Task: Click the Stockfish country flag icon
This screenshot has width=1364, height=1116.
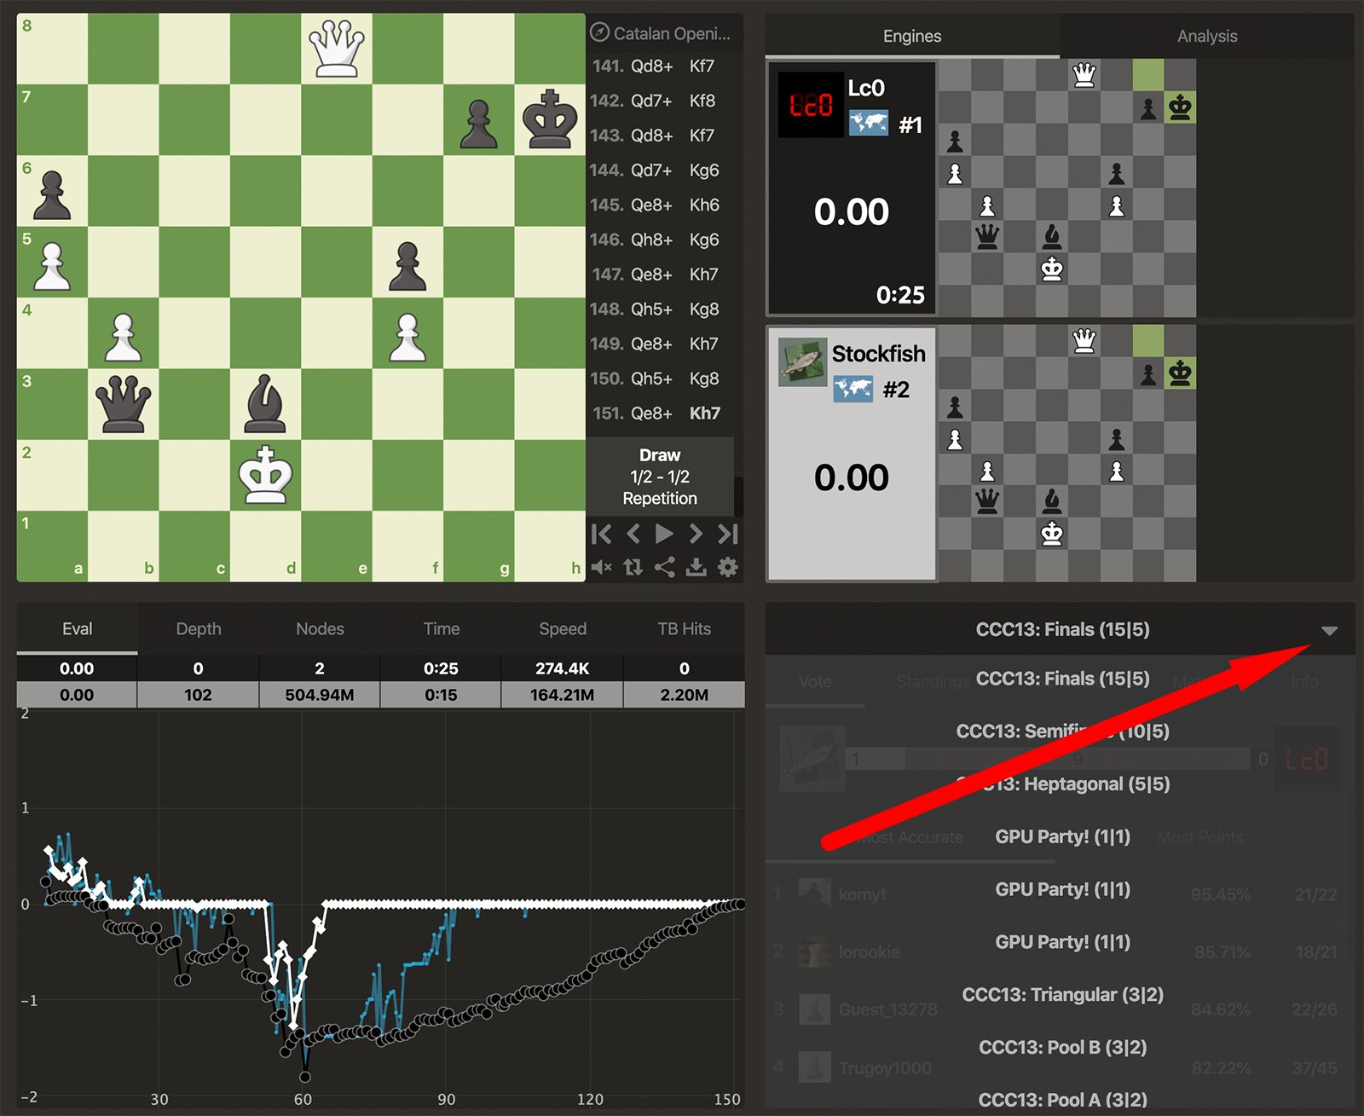Action: [852, 390]
